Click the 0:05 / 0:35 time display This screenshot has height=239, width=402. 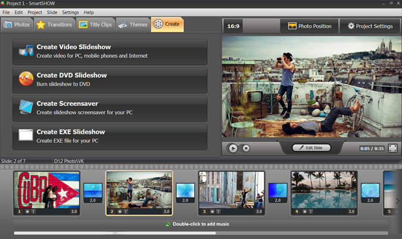coord(372,149)
